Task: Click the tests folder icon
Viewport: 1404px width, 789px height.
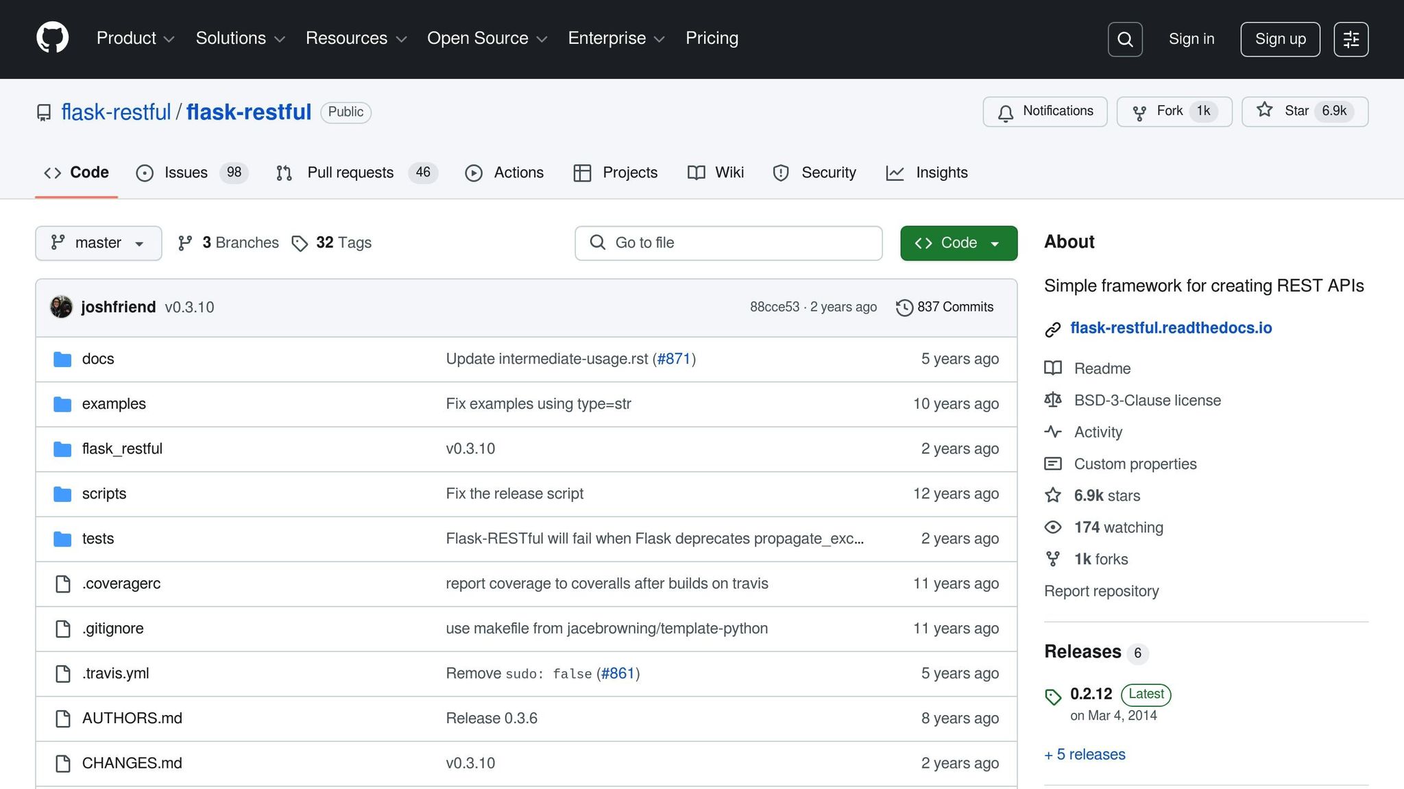Action: pos(62,539)
